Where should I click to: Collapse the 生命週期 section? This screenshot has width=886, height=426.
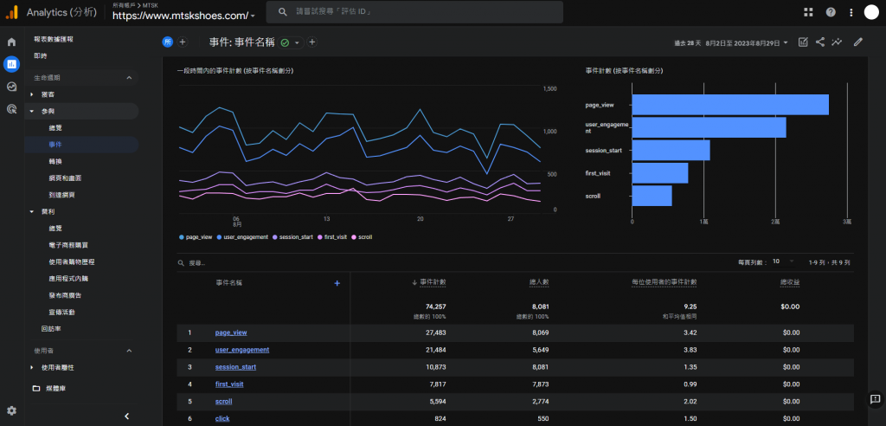[129, 78]
